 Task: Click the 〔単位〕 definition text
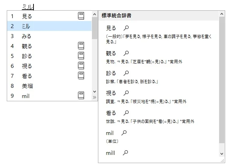pyautogui.click(x=112, y=141)
